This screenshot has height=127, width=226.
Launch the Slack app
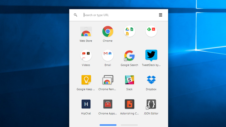pyautogui.click(x=129, y=80)
